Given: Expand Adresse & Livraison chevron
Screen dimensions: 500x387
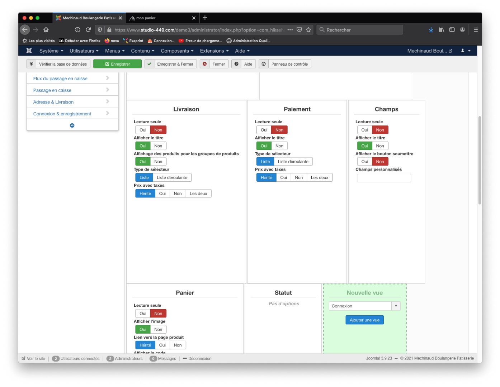Looking at the screenshot, I should coord(108,102).
